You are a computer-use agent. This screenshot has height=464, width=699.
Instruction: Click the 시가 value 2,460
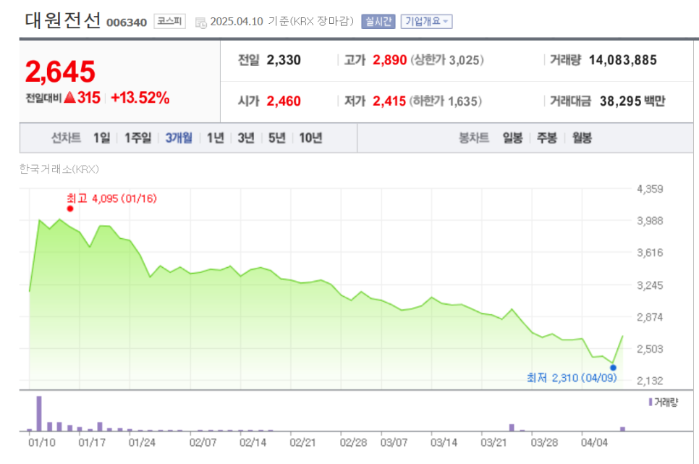tap(284, 101)
